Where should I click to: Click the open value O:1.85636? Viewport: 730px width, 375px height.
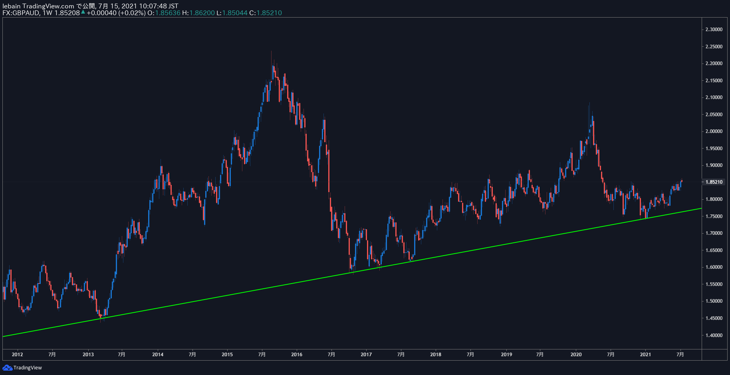pos(164,13)
